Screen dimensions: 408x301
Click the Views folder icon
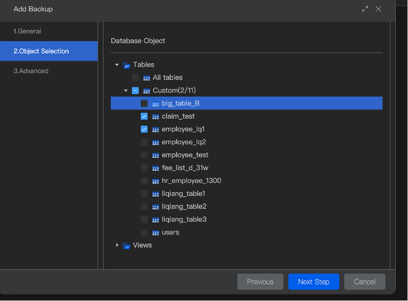[x=127, y=245]
